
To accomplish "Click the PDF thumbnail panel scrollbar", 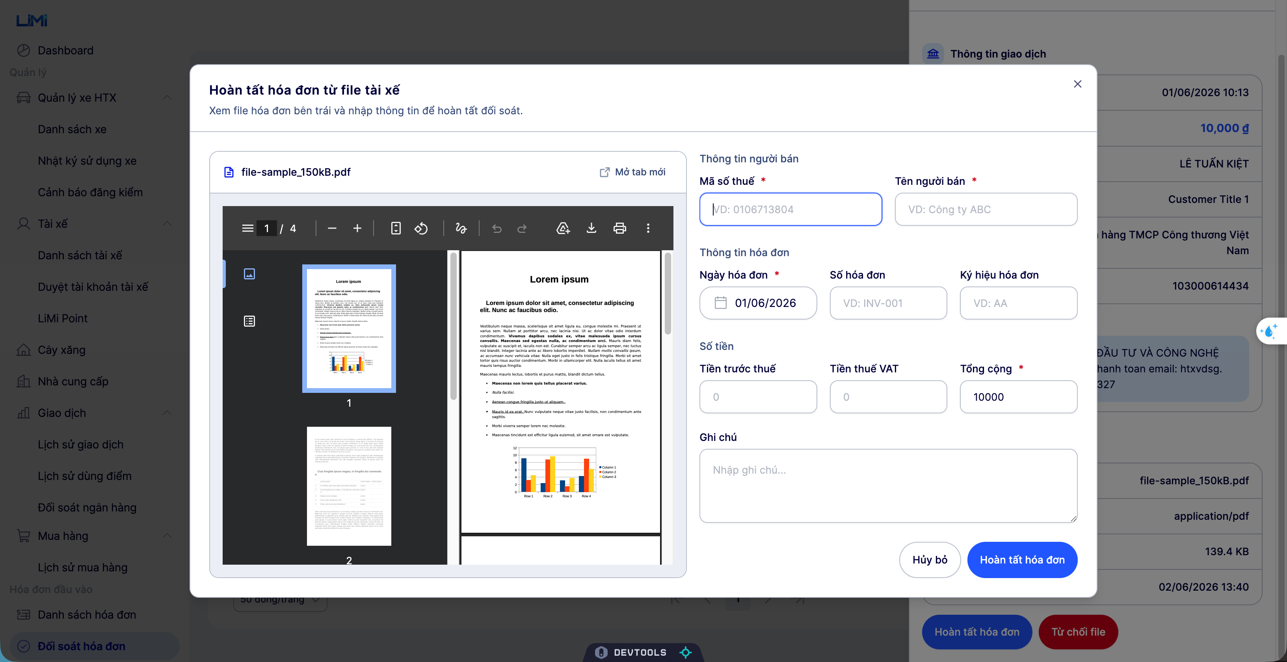I will coord(453,326).
